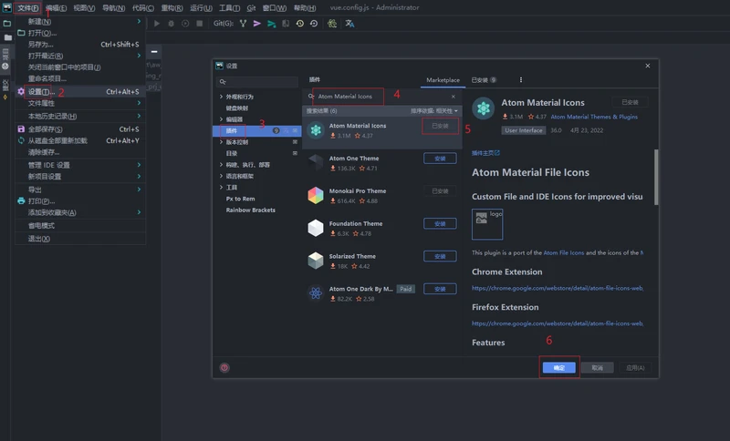Select Px to Rem in the settings tree
The height and width of the screenshot is (441, 730).
pyautogui.click(x=240, y=199)
